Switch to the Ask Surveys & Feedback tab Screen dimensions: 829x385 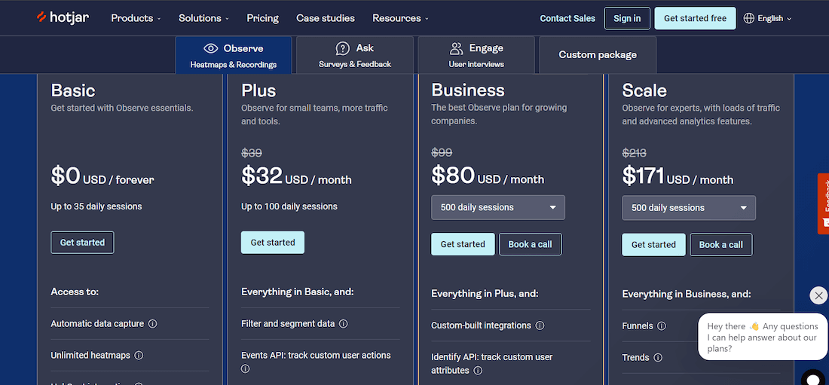pos(355,55)
